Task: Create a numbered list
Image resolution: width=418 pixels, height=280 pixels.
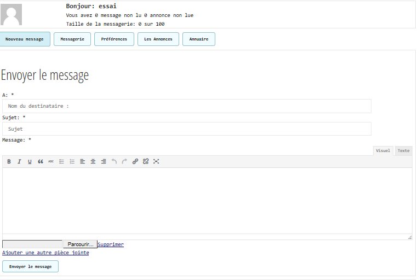Action: pyautogui.click(x=72, y=161)
